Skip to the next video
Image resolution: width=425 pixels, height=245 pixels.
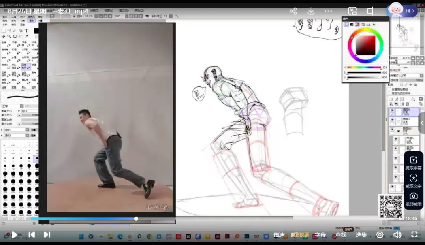click(47, 235)
